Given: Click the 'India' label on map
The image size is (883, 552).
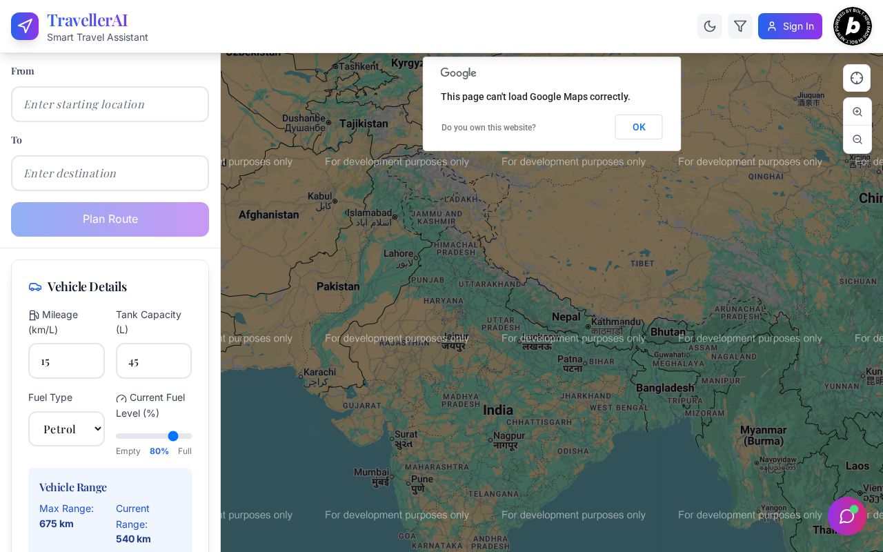Looking at the screenshot, I should pyautogui.click(x=498, y=411).
